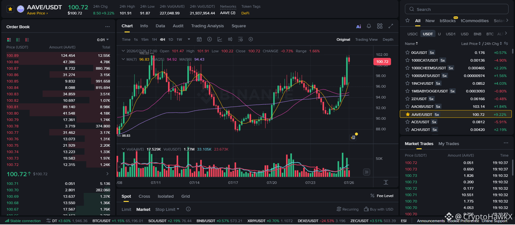Open the 0.01 price precision dropdown

tap(103, 40)
